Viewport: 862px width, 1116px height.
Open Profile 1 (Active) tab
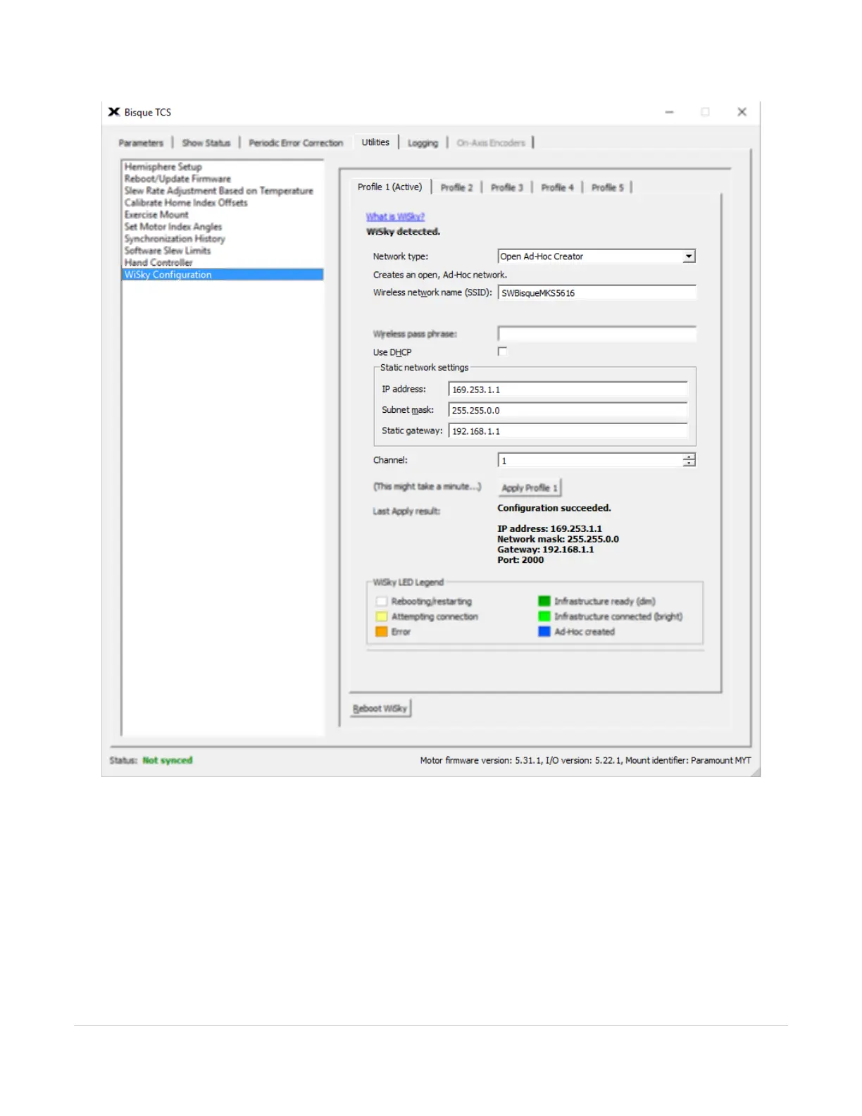(x=389, y=187)
